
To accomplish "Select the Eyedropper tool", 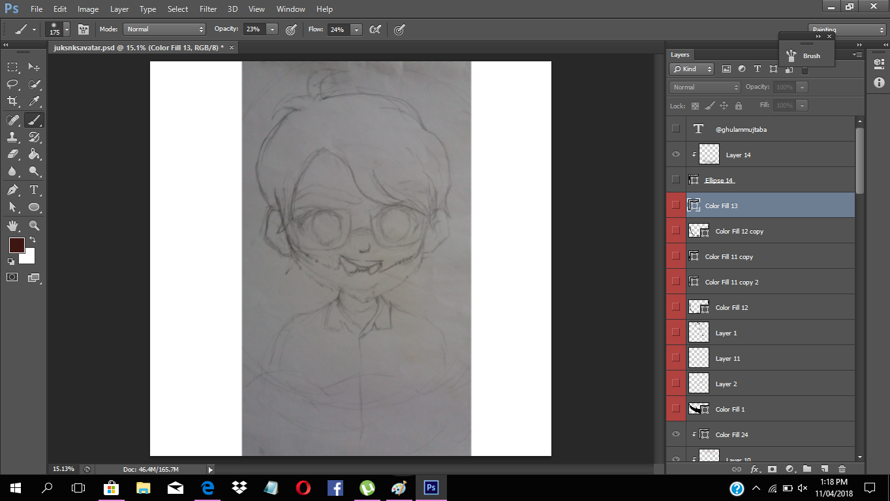I will [34, 101].
